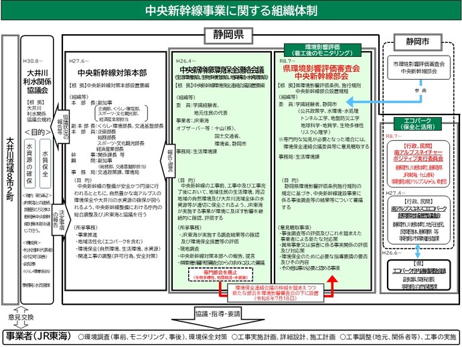
Task: Click the '・現地調査' bullet
Action: pos(189,249)
